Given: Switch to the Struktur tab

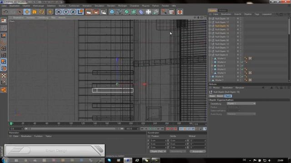Looking at the screenshot, I should point(222,10).
